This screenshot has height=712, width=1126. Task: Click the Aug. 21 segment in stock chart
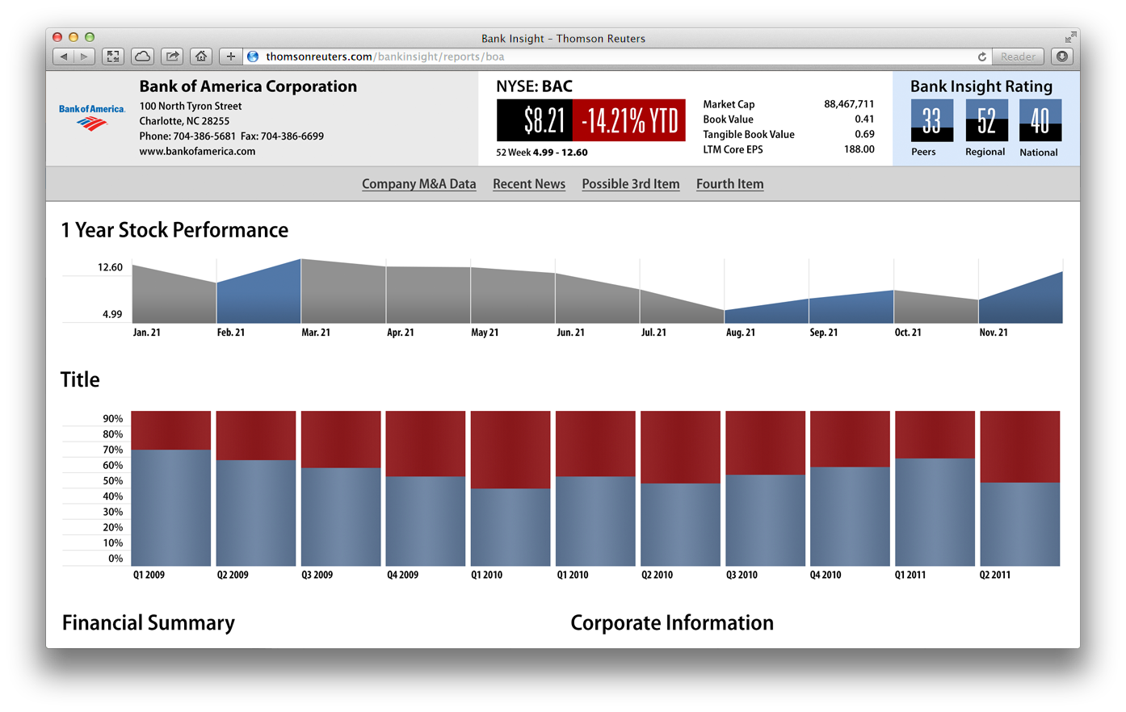767,313
